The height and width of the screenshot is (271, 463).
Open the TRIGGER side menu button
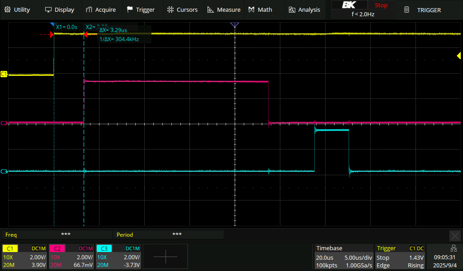[429, 10]
